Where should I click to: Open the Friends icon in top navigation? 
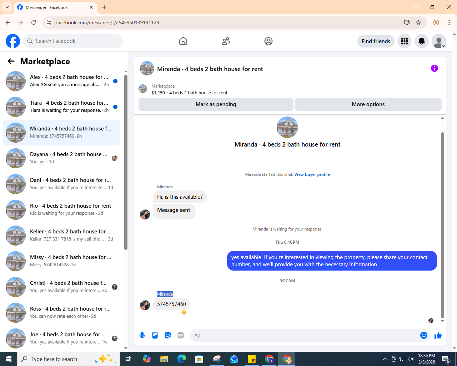226,41
